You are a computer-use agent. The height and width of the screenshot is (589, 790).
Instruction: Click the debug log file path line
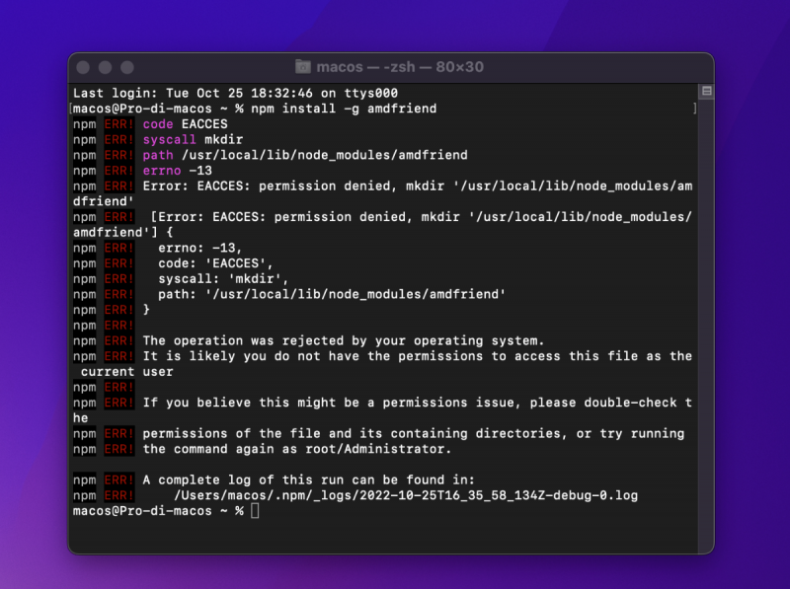[x=406, y=495]
